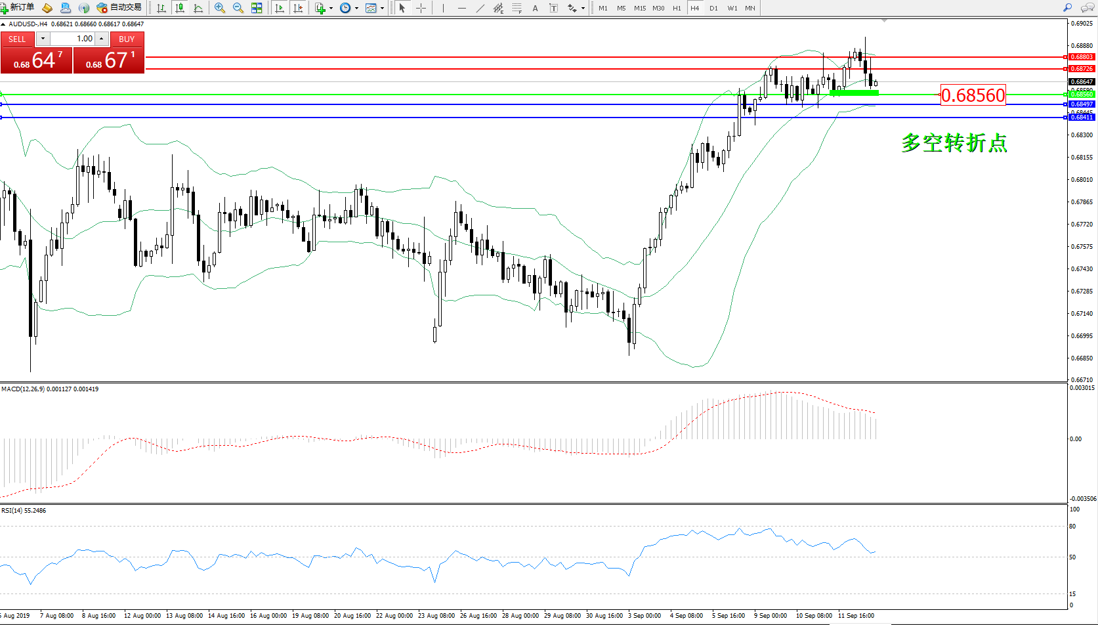Switch to the H1 timeframe

[677, 8]
